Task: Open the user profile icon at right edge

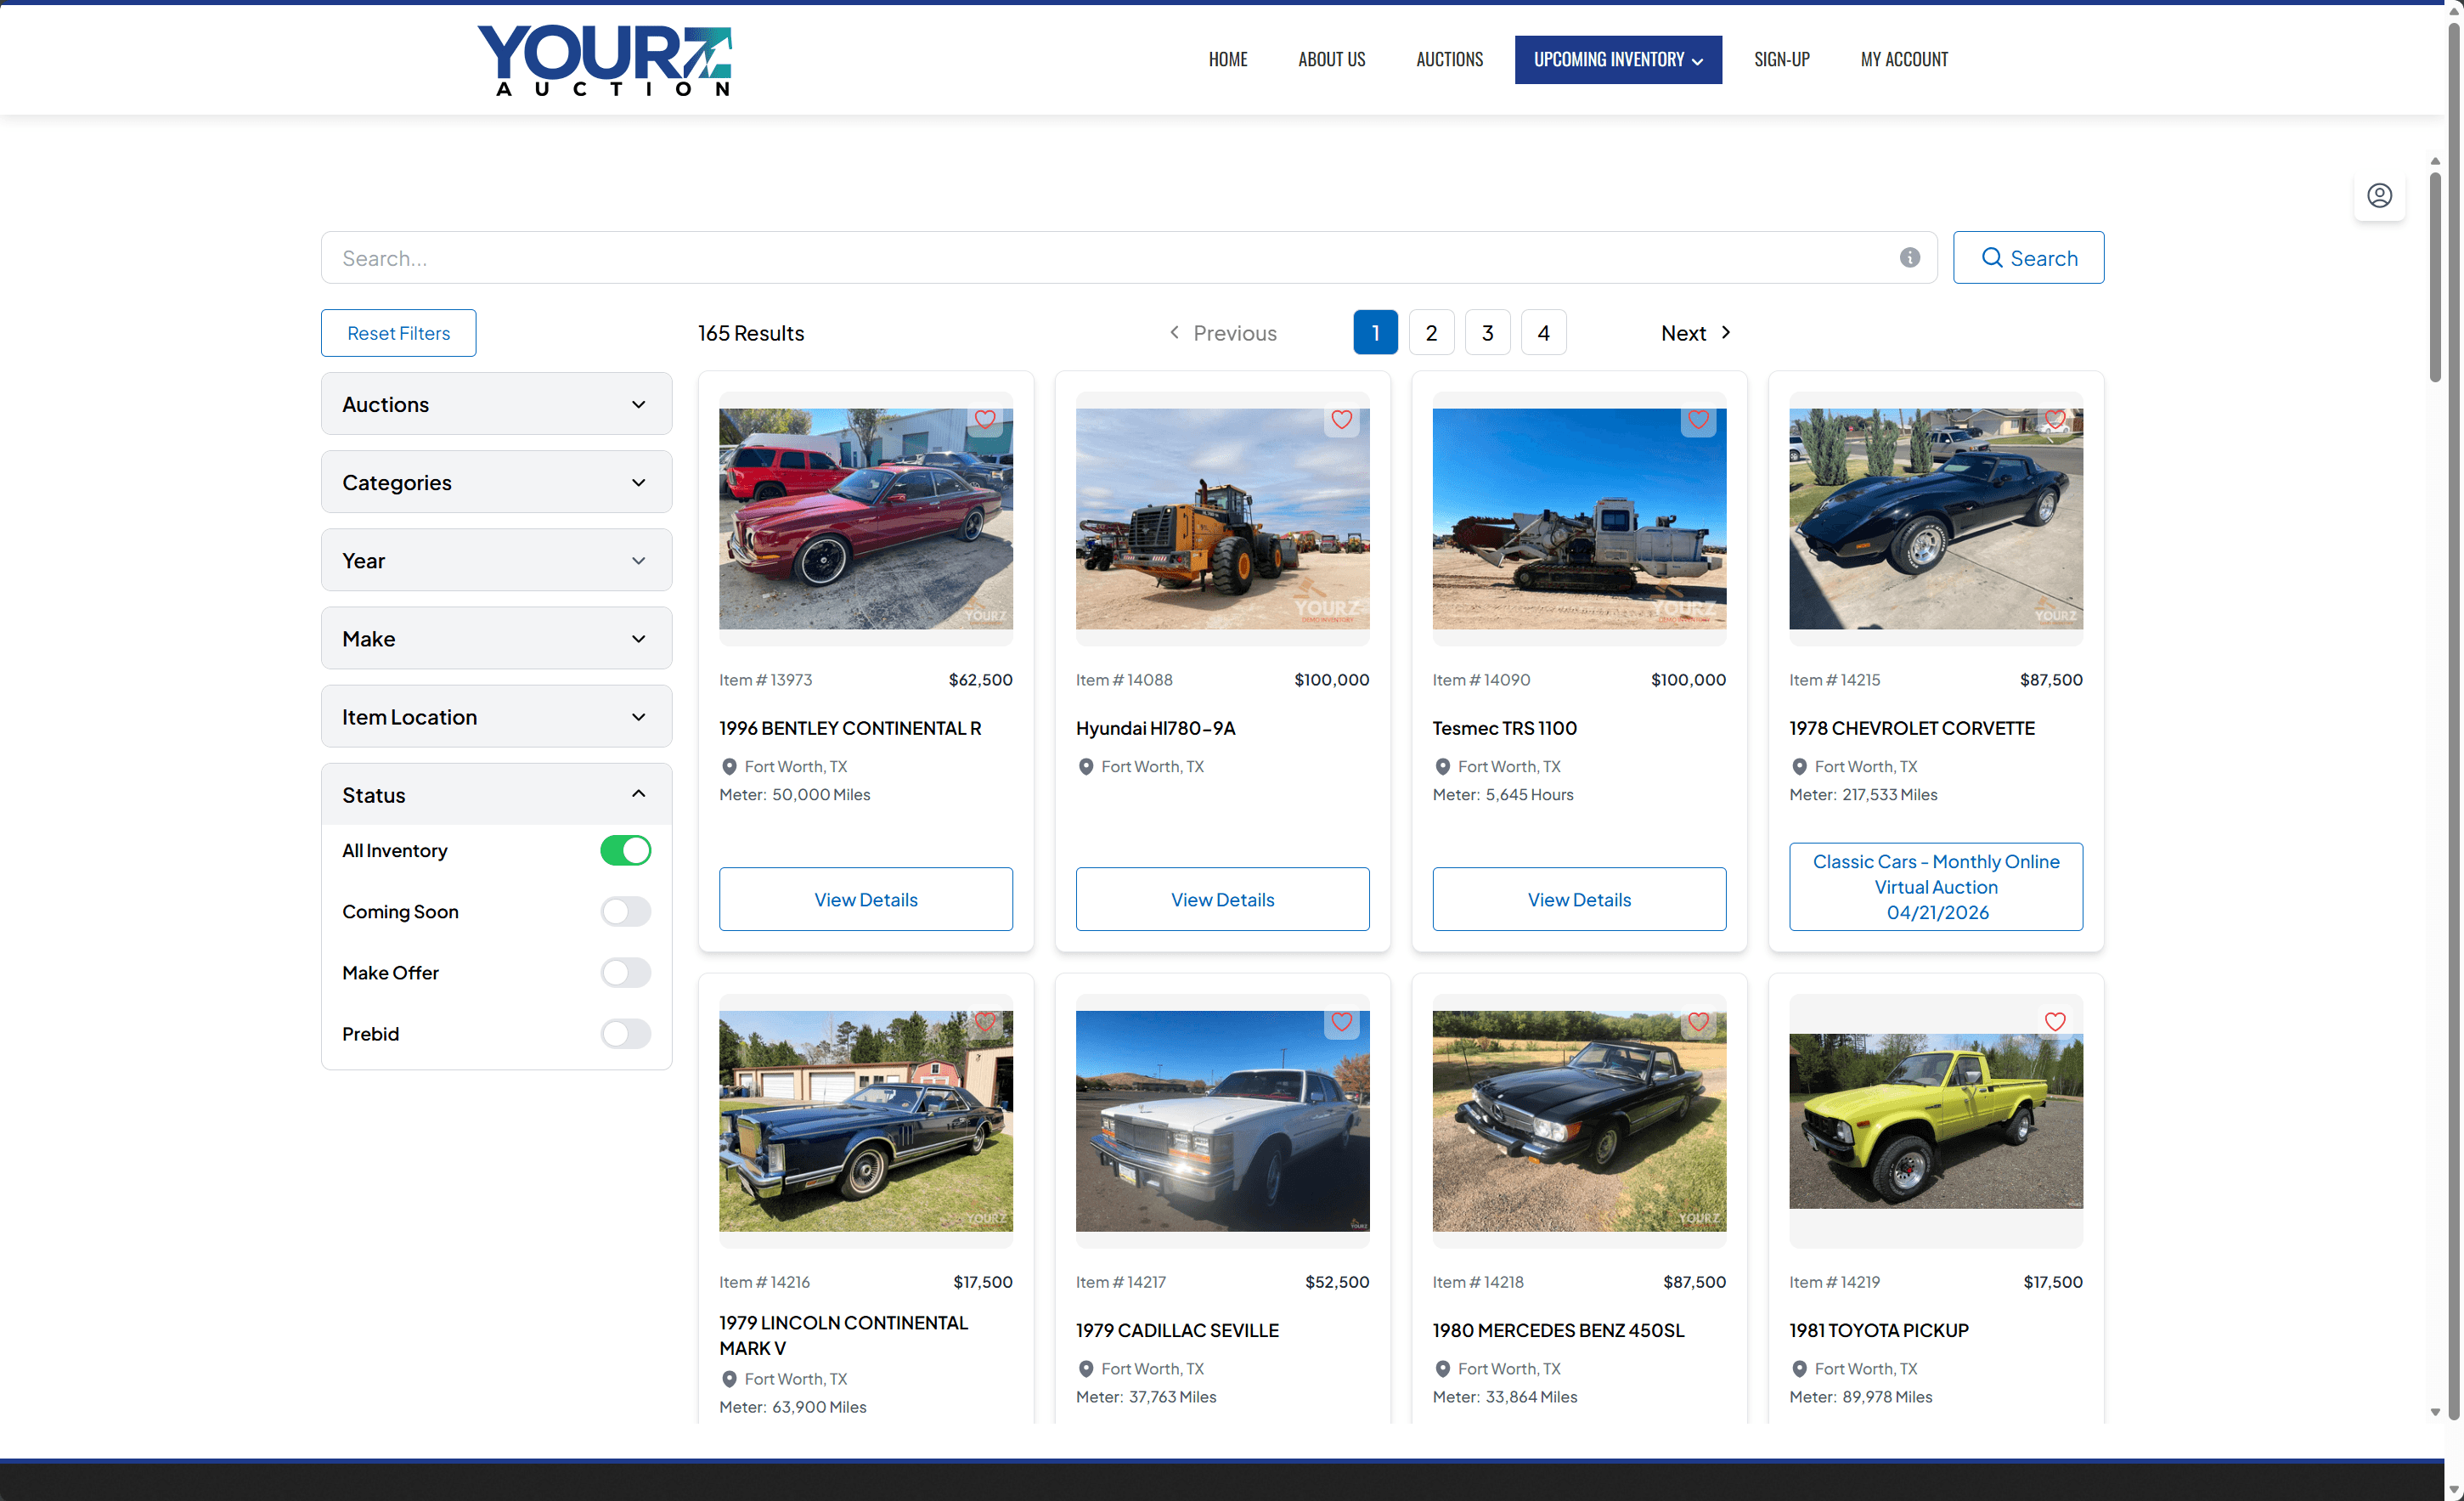Action: [2379, 195]
